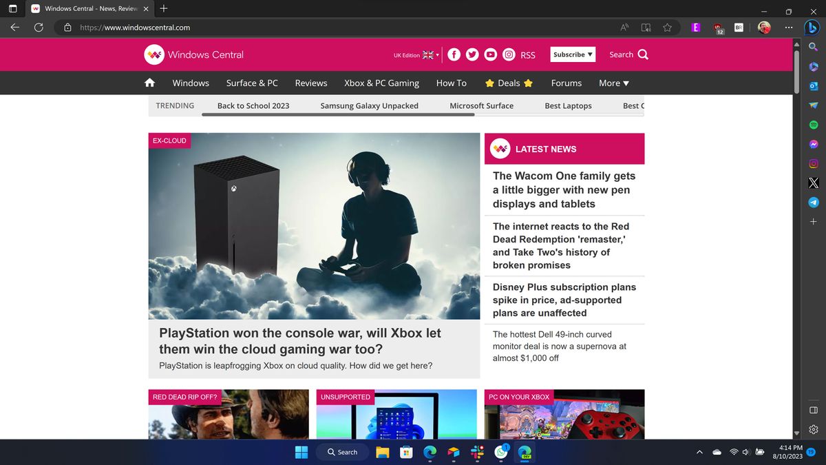Expand the More navigation menu

614,83
